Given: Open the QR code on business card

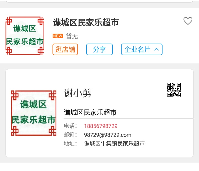Looking at the screenshot, I should click(x=174, y=90).
